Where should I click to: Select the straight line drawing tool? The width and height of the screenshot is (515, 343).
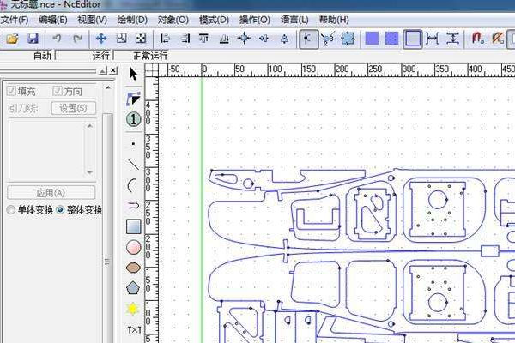133,164
